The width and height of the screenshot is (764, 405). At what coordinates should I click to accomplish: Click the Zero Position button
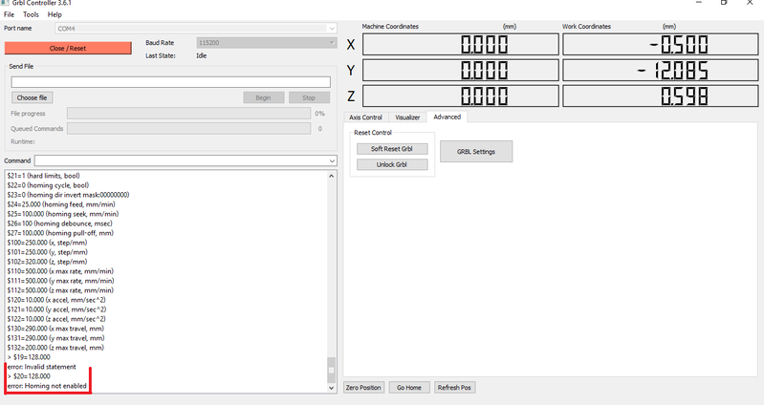(x=363, y=388)
